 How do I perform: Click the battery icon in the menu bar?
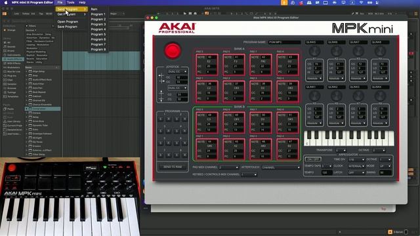coord(370,3)
